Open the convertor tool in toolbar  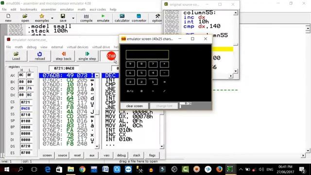click(x=139, y=18)
